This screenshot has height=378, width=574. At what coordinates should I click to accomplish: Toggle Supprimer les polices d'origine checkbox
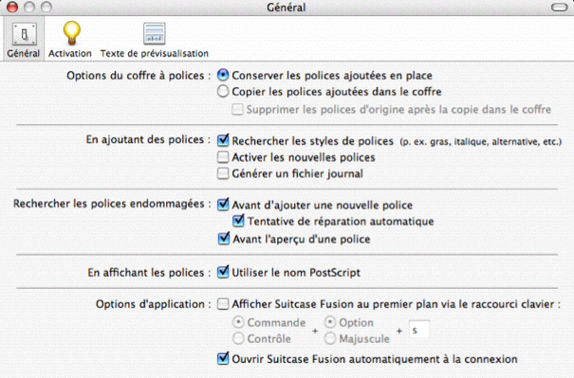pyautogui.click(x=237, y=109)
